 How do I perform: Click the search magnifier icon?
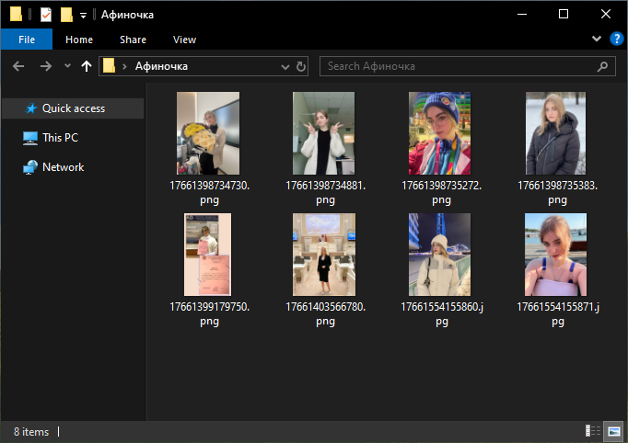(x=602, y=66)
